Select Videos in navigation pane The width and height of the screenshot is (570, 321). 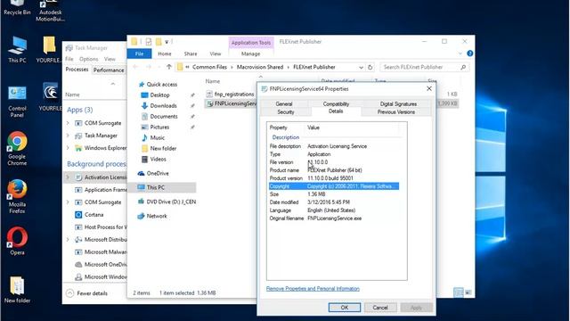158,159
